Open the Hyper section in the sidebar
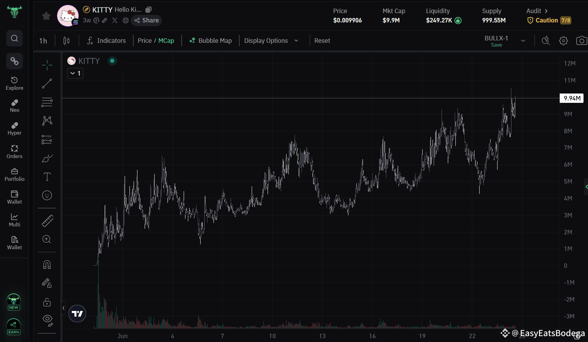The width and height of the screenshot is (588, 342). (15, 129)
